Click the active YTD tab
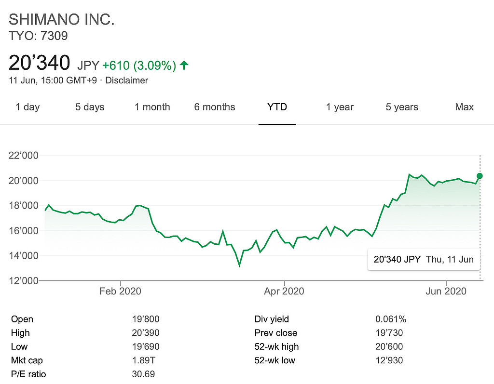494x384 pixels. coord(277,107)
